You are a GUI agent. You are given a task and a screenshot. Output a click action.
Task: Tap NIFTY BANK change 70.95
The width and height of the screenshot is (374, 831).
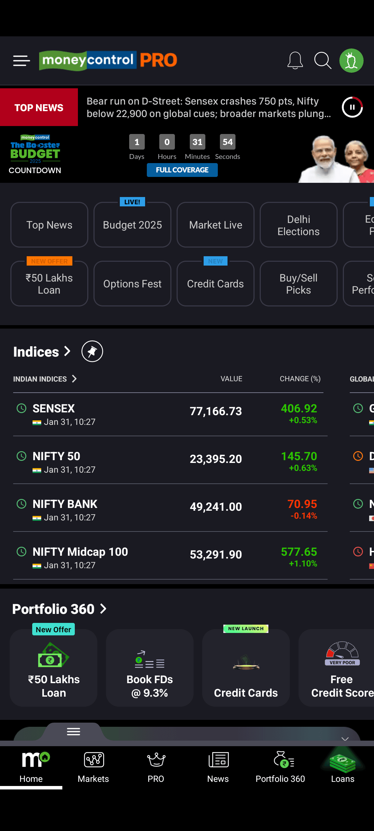(302, 504)
